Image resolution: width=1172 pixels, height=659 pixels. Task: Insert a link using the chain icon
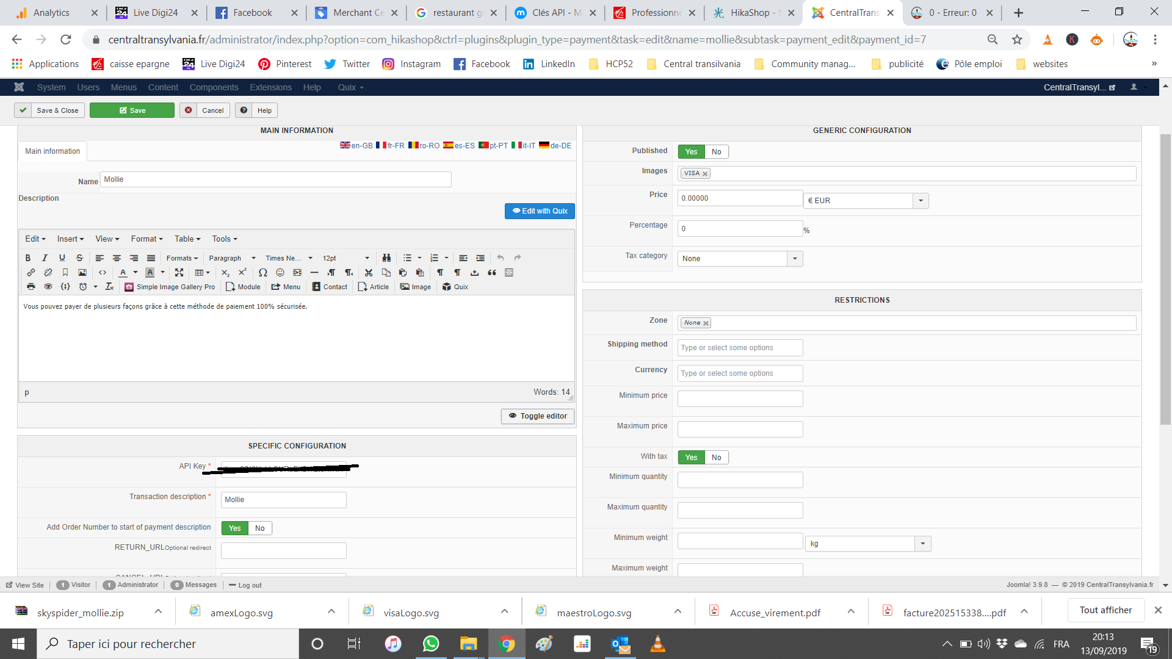(x=31, y=273)
